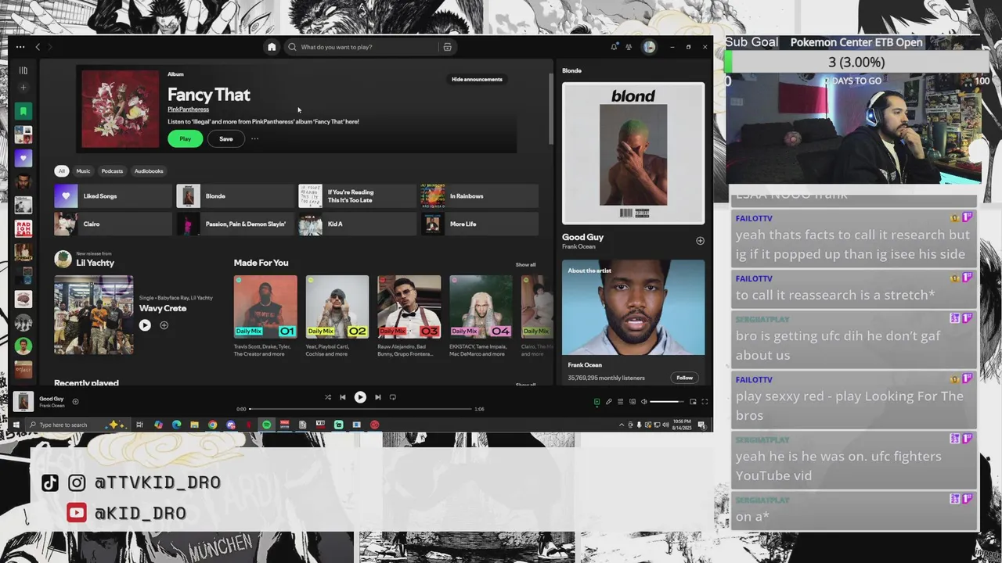Image resolution: width=1002 pixels, height=563 pixels.
Task: Open the Wavy Crete cover art
Action: click(93, 315)
